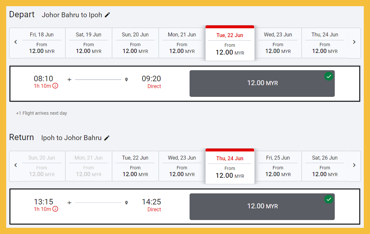Edit the Ipoh to Johor Bahru return route

click(107, 138)
